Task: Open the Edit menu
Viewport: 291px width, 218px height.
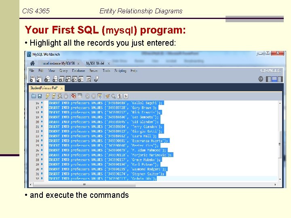Action: [x=41, y=71]
